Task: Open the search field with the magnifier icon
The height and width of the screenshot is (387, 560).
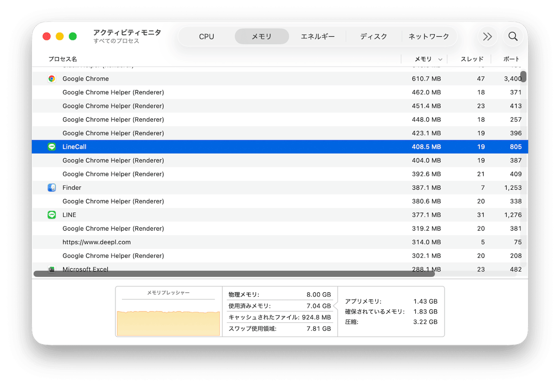Action: (x=513, y=36)
